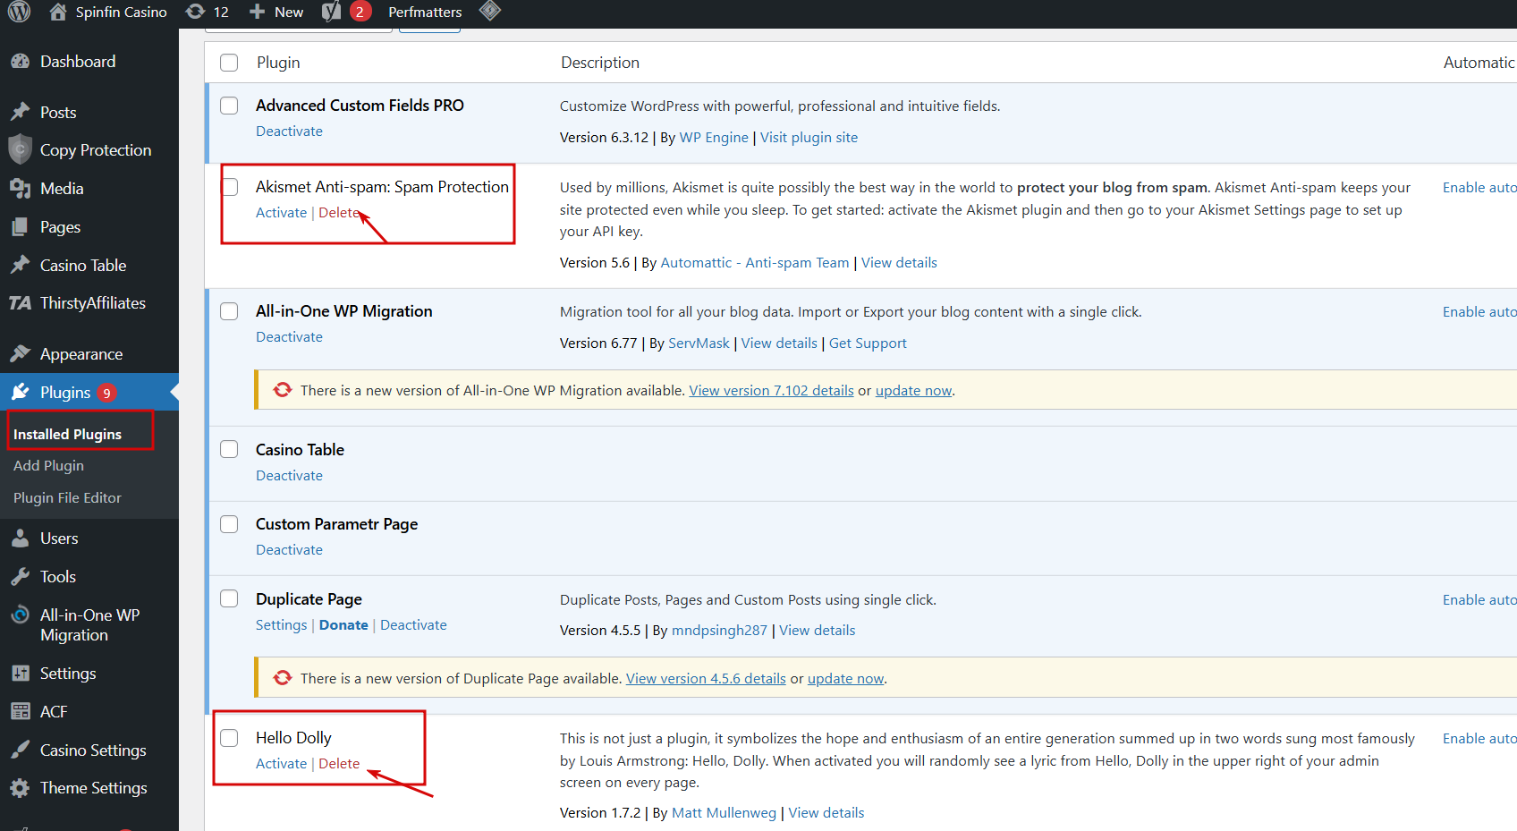Click the Tools wrench icon
This screenshot has height=831, width=1517.
click(x=20, y=577)
